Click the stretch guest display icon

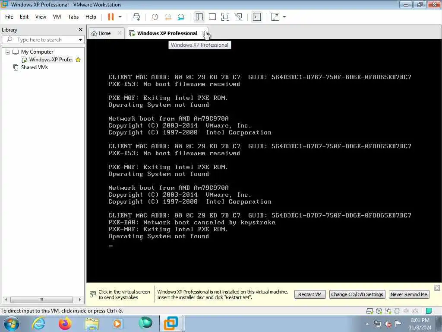click(x=275, y=17)
